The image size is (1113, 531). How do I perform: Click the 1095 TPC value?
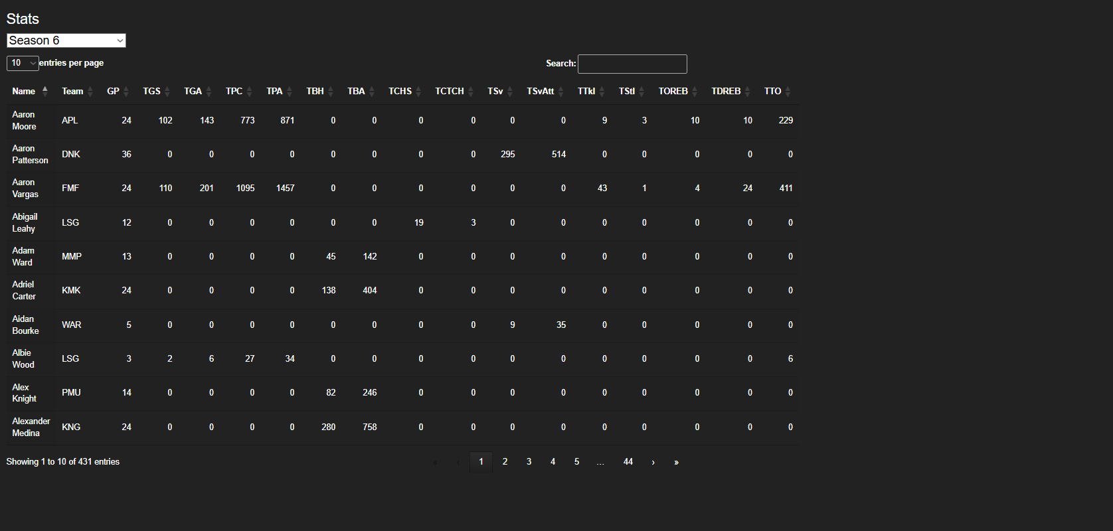(246, 188)
